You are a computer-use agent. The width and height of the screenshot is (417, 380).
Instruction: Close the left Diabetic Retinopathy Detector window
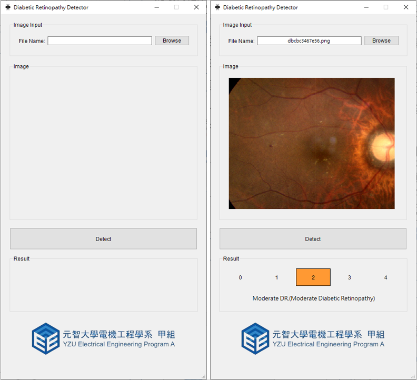click(196, 7)
